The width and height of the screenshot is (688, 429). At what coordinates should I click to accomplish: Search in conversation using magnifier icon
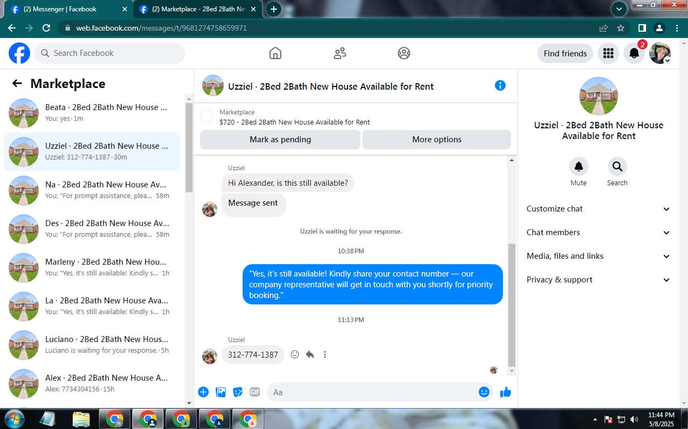617,166
